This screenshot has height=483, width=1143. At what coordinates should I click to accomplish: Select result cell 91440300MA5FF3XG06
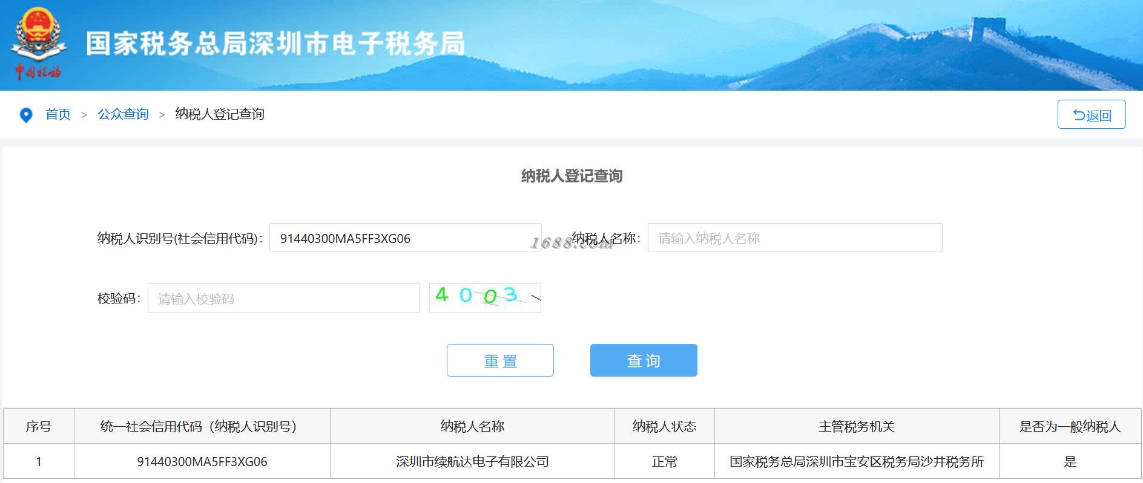202,462
